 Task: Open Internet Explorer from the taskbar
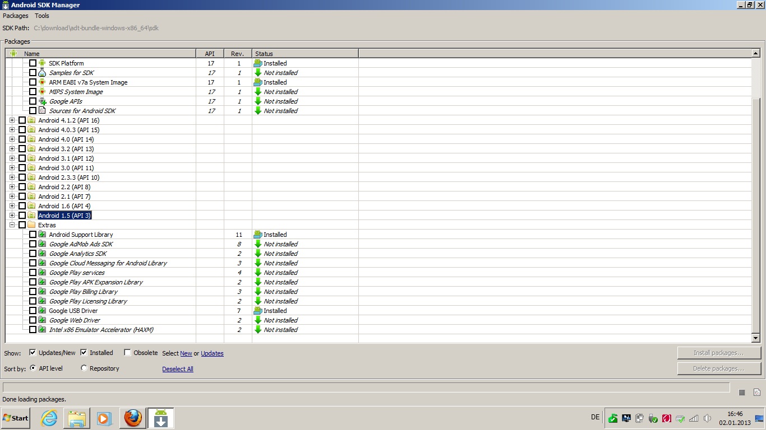(49, 418)
